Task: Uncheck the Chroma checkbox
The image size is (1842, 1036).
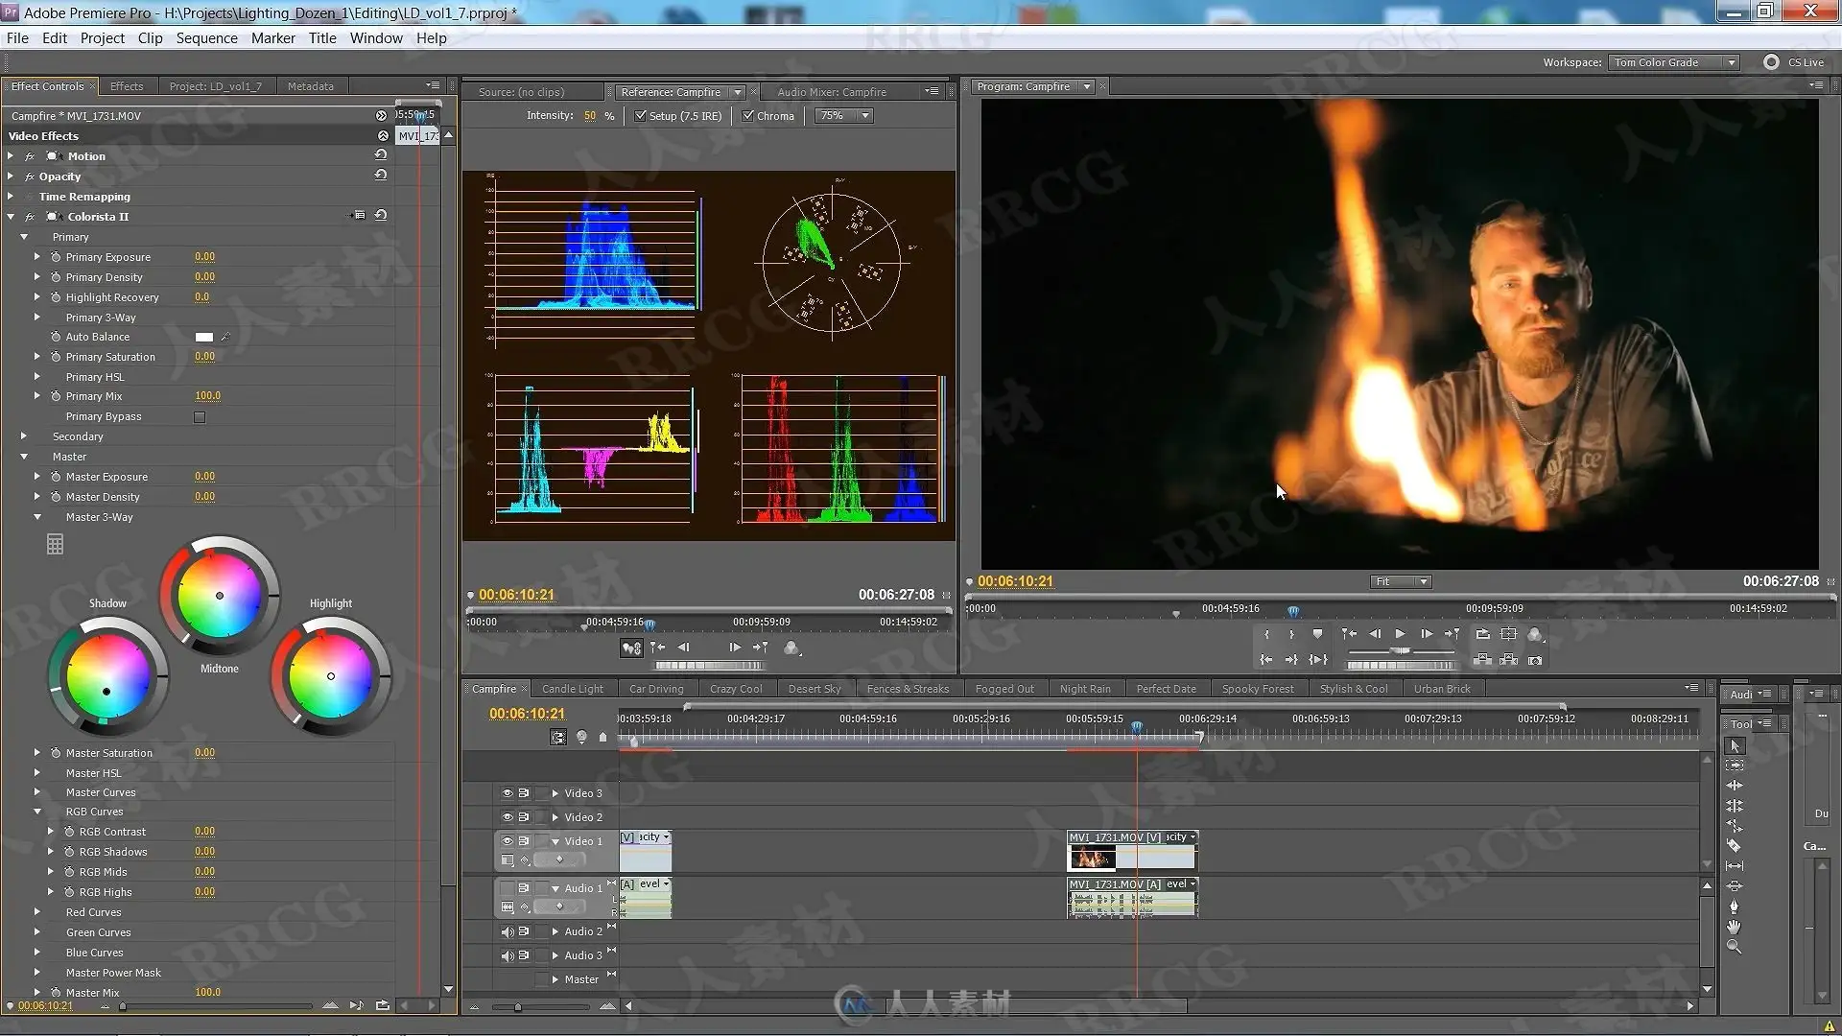Action: click(748, 116)
